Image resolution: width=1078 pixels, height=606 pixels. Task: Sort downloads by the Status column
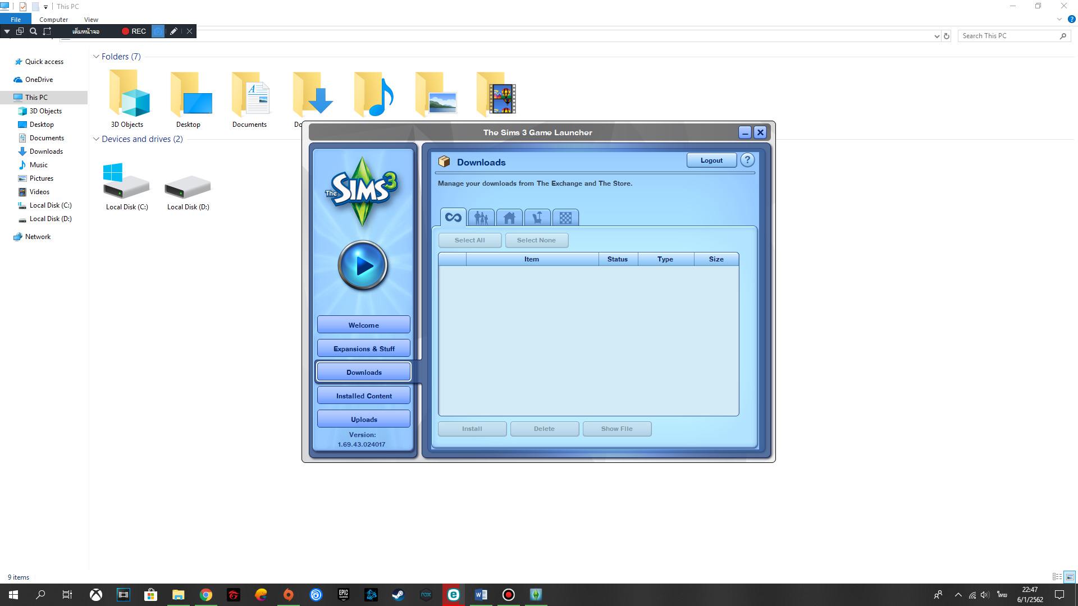(618, 259)
